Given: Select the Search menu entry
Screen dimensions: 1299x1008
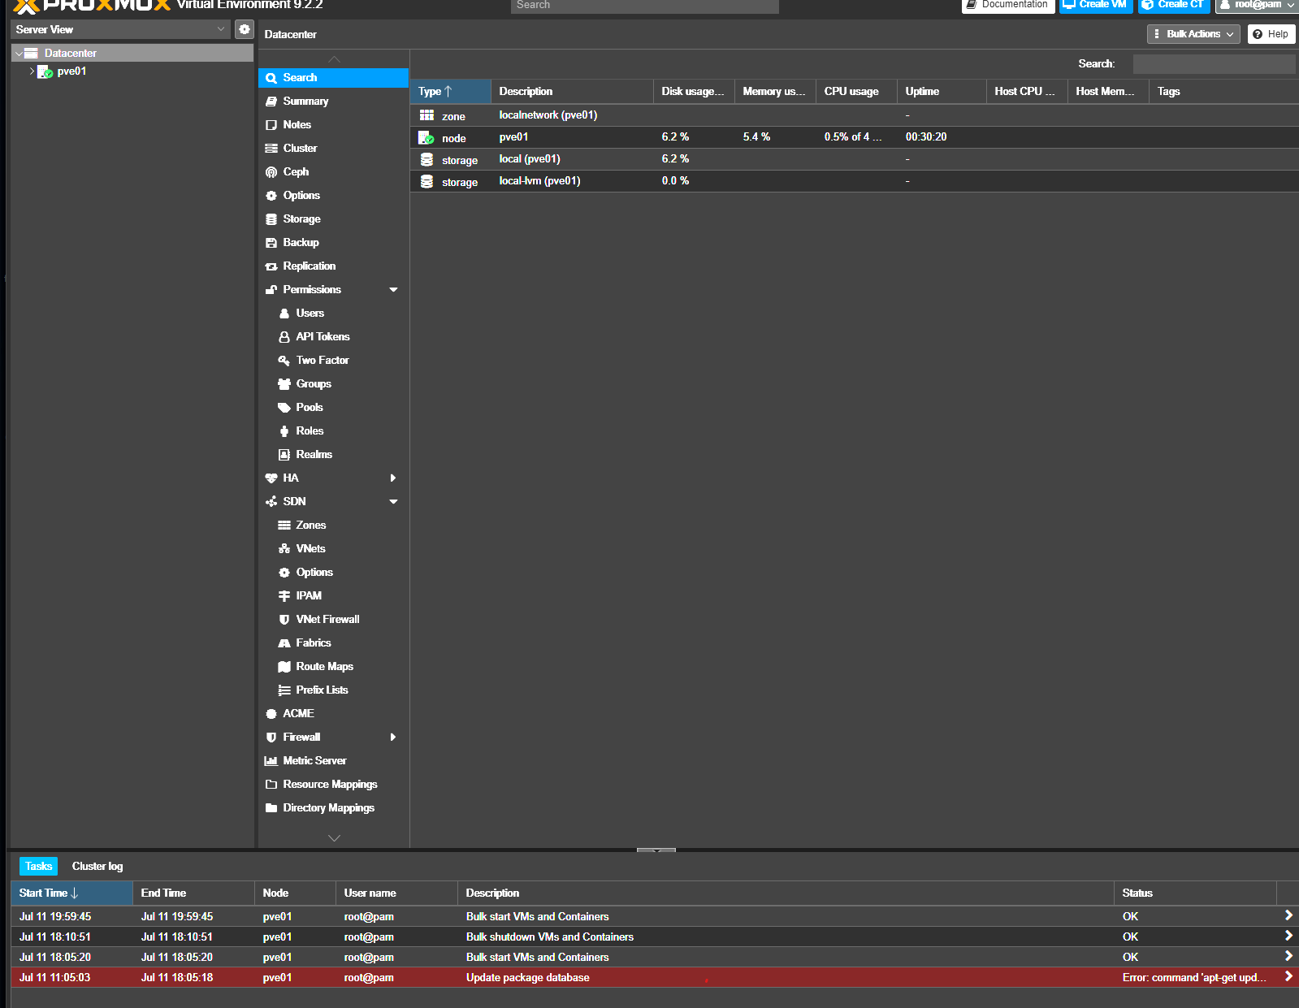Looking at the screenshot, I should (x=333, y=77).
